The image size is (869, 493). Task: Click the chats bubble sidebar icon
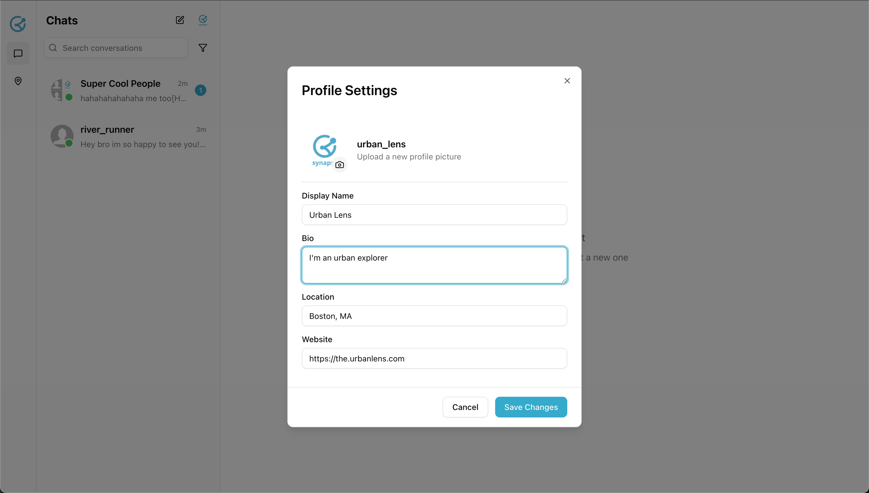[x=18, y=53]
